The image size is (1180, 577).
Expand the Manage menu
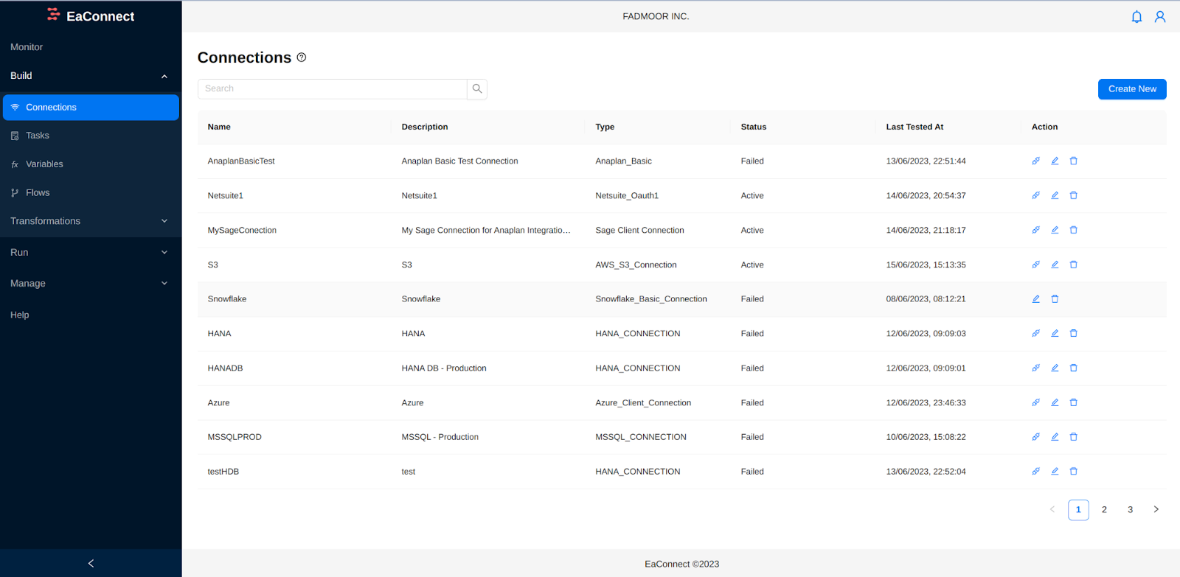pyautogui.click(x=91, y=283)
